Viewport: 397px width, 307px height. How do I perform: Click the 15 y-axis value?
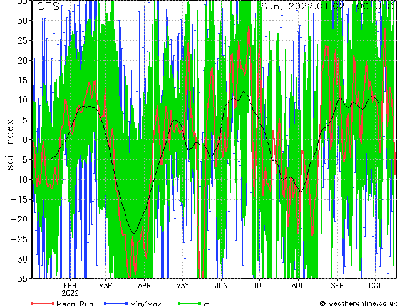pyautogui.click(x=23, y=80)
